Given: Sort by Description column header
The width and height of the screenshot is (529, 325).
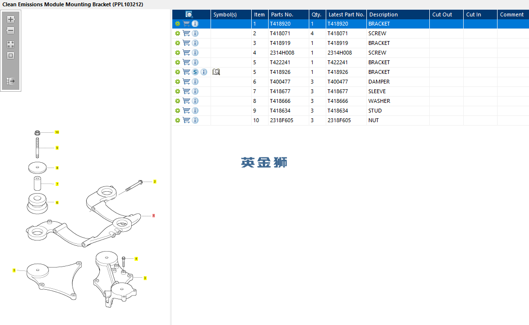Looking at the screenshot, I should [x=398, y=14].
